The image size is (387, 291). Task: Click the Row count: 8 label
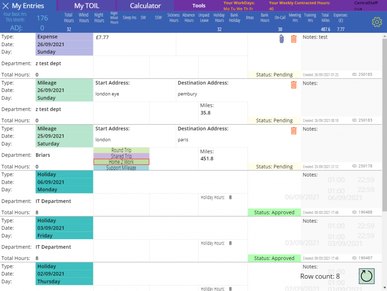(320, 276)
